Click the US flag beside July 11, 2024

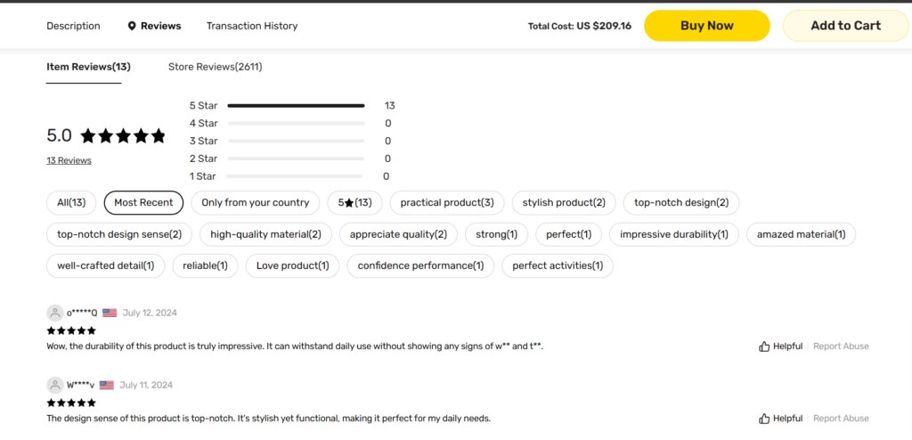click(x=107, y=386)
